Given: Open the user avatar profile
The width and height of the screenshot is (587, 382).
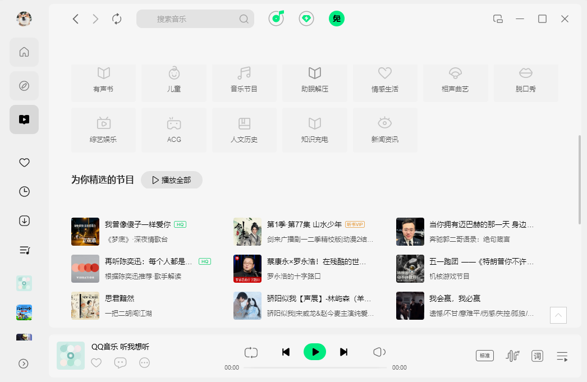Looking at the screenshot, I should (24, 19).
